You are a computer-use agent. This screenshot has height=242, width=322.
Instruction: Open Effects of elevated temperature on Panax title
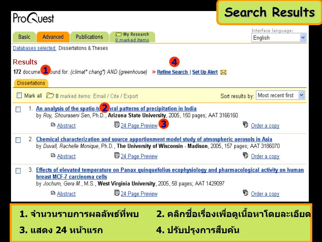click(x=170, y=173)
